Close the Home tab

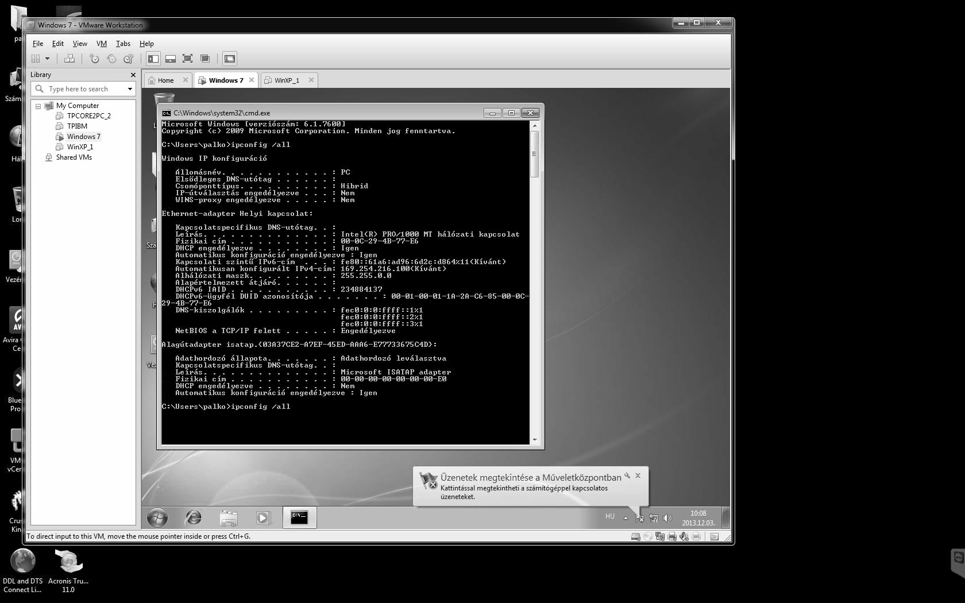[185, 80]
